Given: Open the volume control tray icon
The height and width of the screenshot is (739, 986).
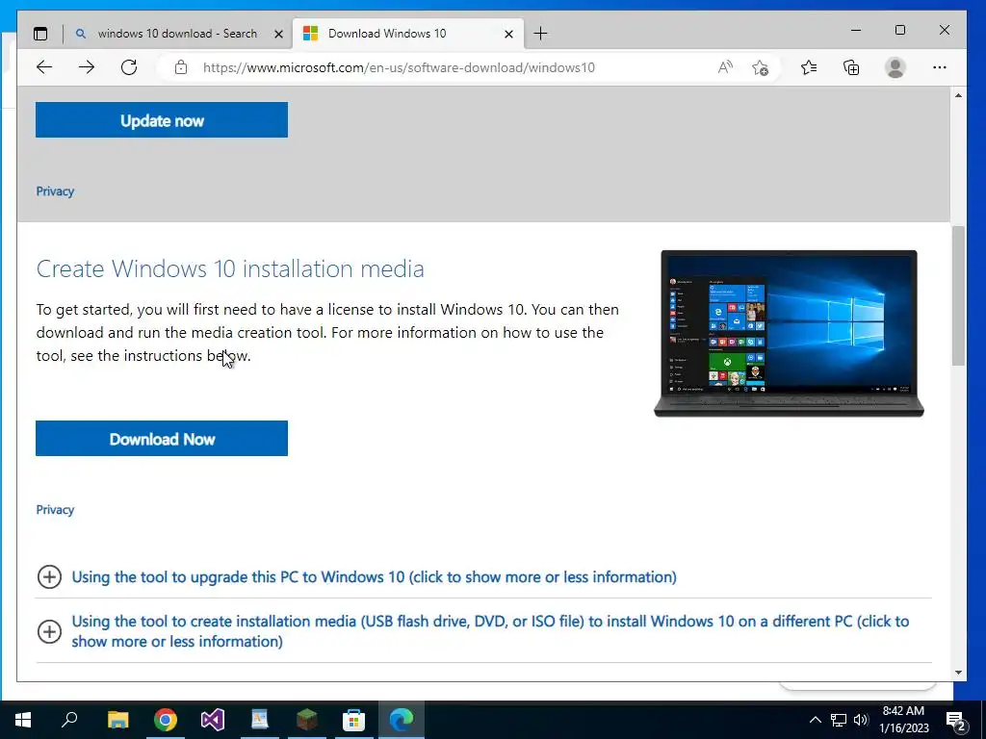Looking at the screenshot, I should [861, 720].
